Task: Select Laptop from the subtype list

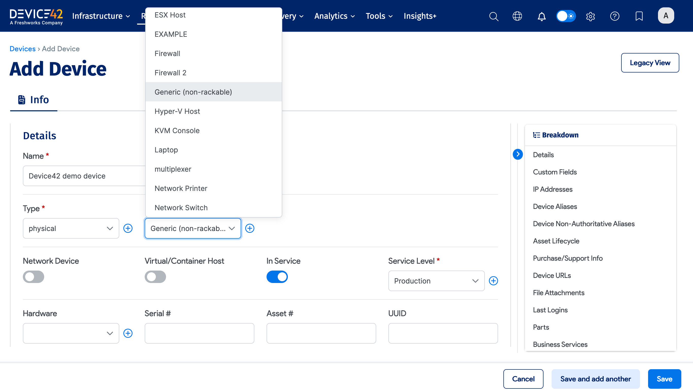Action: 166,150
